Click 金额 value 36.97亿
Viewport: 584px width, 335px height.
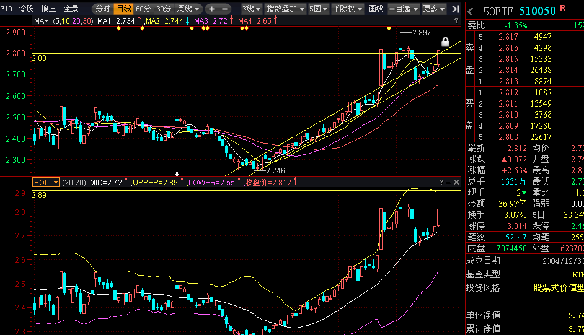coord(513,204)
